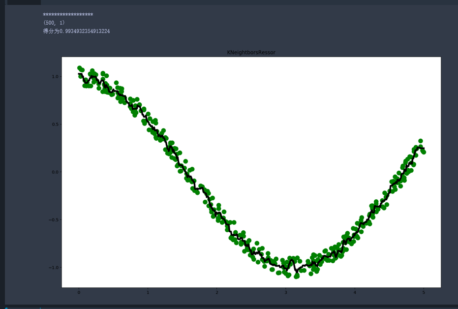Click the asterisk separator output line
The width and height of the screenshot is (458, 309).
pos(68,15)
